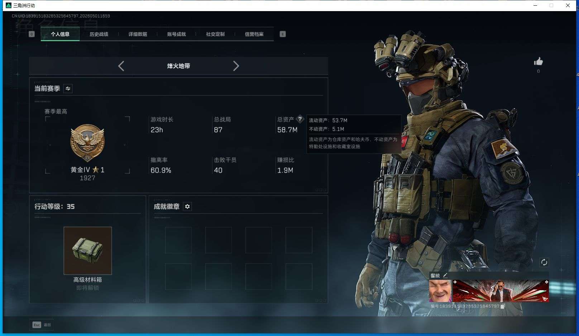579x336 pixels.
Task: Click the CN UID text at top
Action: 61,16
